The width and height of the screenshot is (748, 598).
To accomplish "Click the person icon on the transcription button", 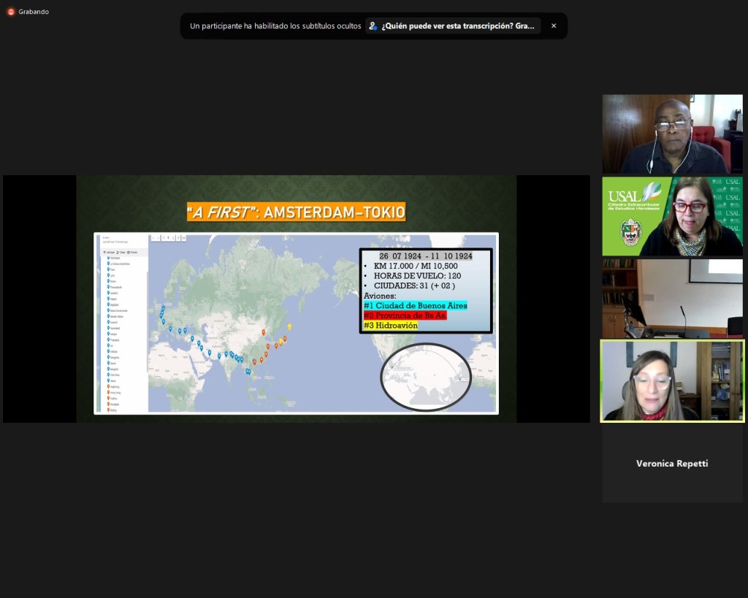I will (x=373, y=26).
